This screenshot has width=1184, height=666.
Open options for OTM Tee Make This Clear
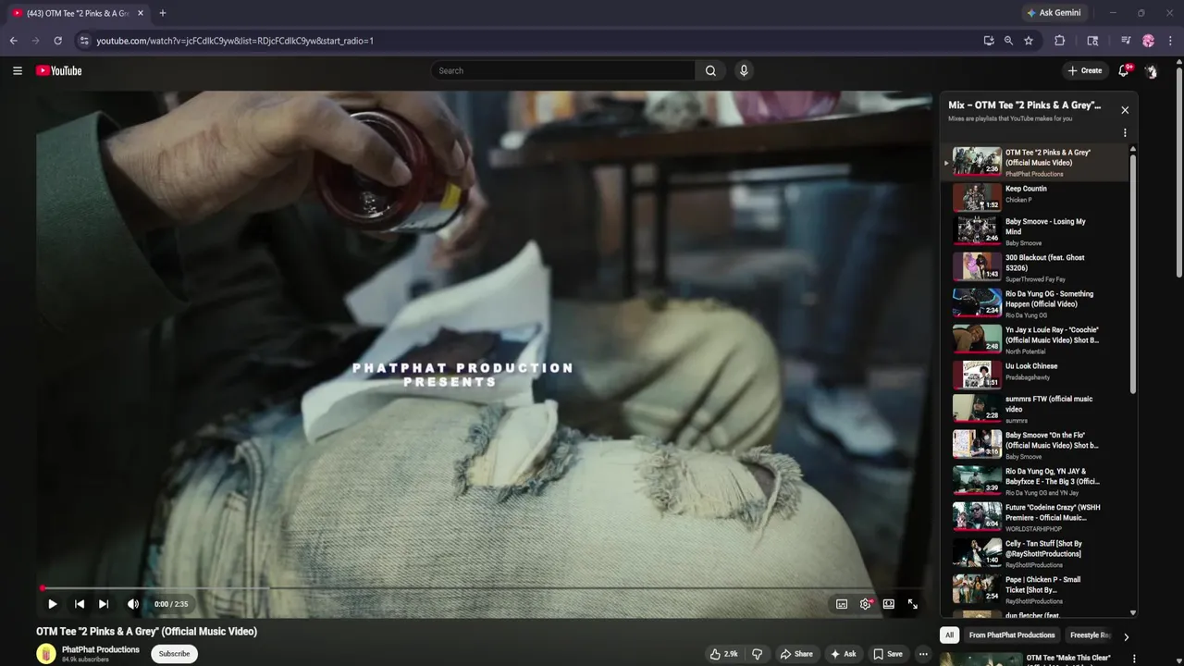coord(1134,659)
